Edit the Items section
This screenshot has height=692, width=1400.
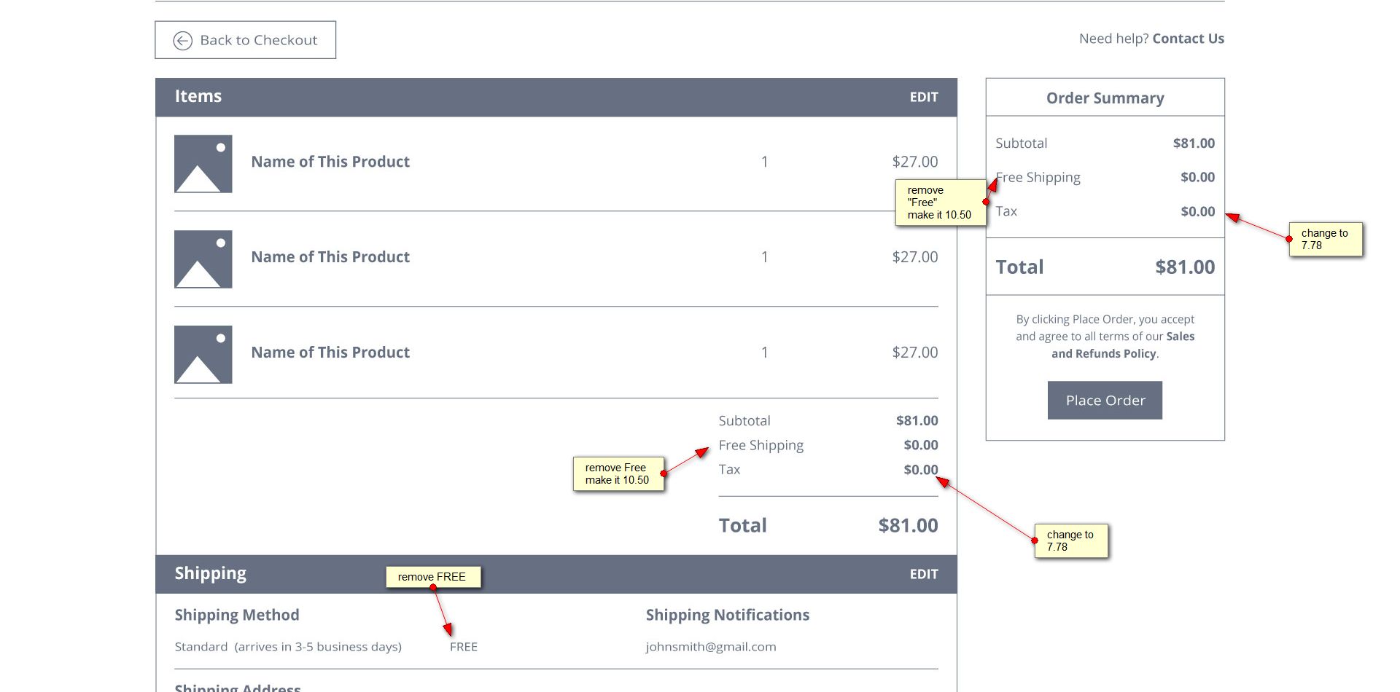(923, 97)
